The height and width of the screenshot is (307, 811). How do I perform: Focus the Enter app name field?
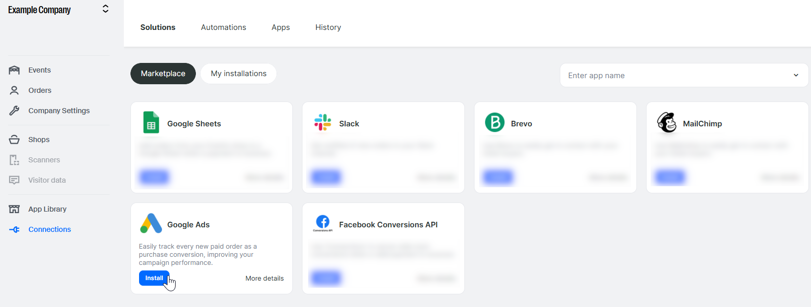pos(684,75)
